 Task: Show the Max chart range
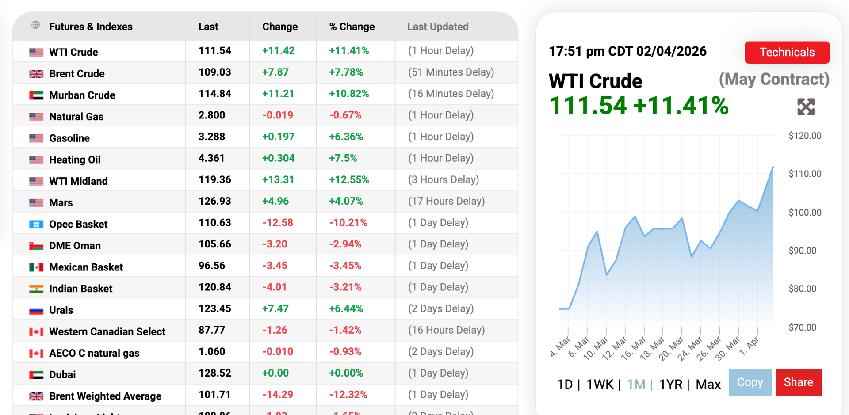click(708, 385)
